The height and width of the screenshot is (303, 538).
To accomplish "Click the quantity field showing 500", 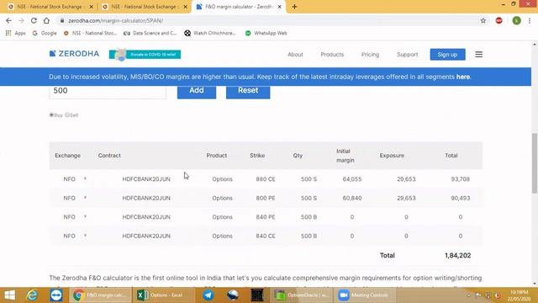I will tap(108, 92).
